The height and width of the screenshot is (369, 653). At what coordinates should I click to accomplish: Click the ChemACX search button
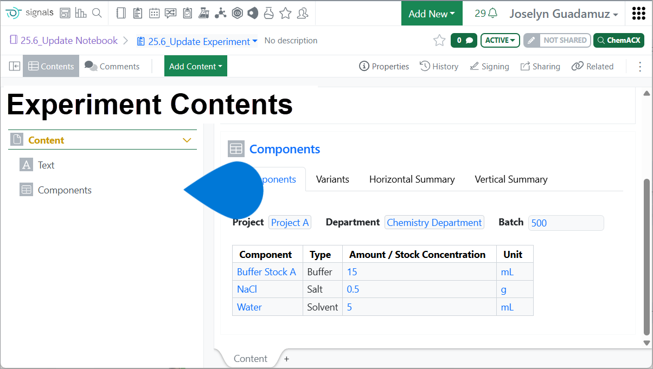click(618, 41)
